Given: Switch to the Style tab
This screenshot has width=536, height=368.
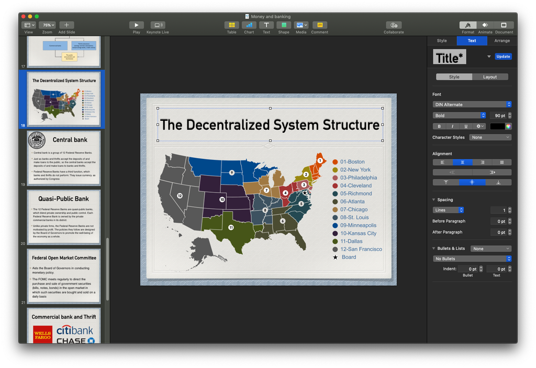Looking at the screenshot, I should coord(442,41).
